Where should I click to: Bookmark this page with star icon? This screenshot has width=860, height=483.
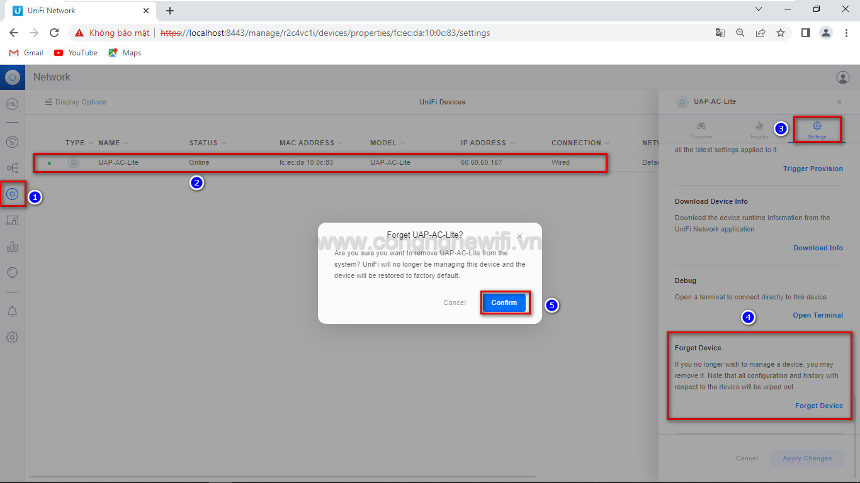(781, 33)
